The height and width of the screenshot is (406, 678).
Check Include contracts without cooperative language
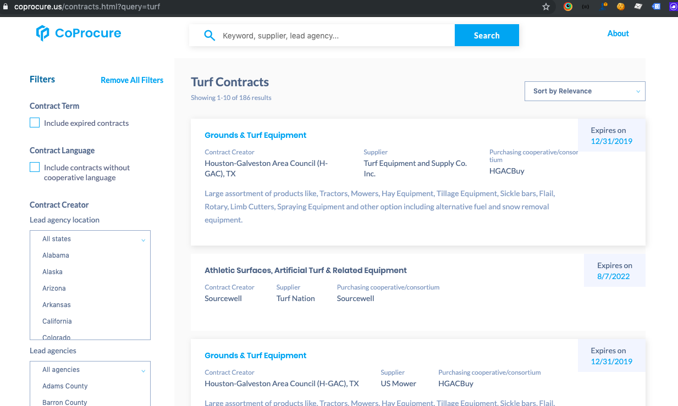[35, 167]
